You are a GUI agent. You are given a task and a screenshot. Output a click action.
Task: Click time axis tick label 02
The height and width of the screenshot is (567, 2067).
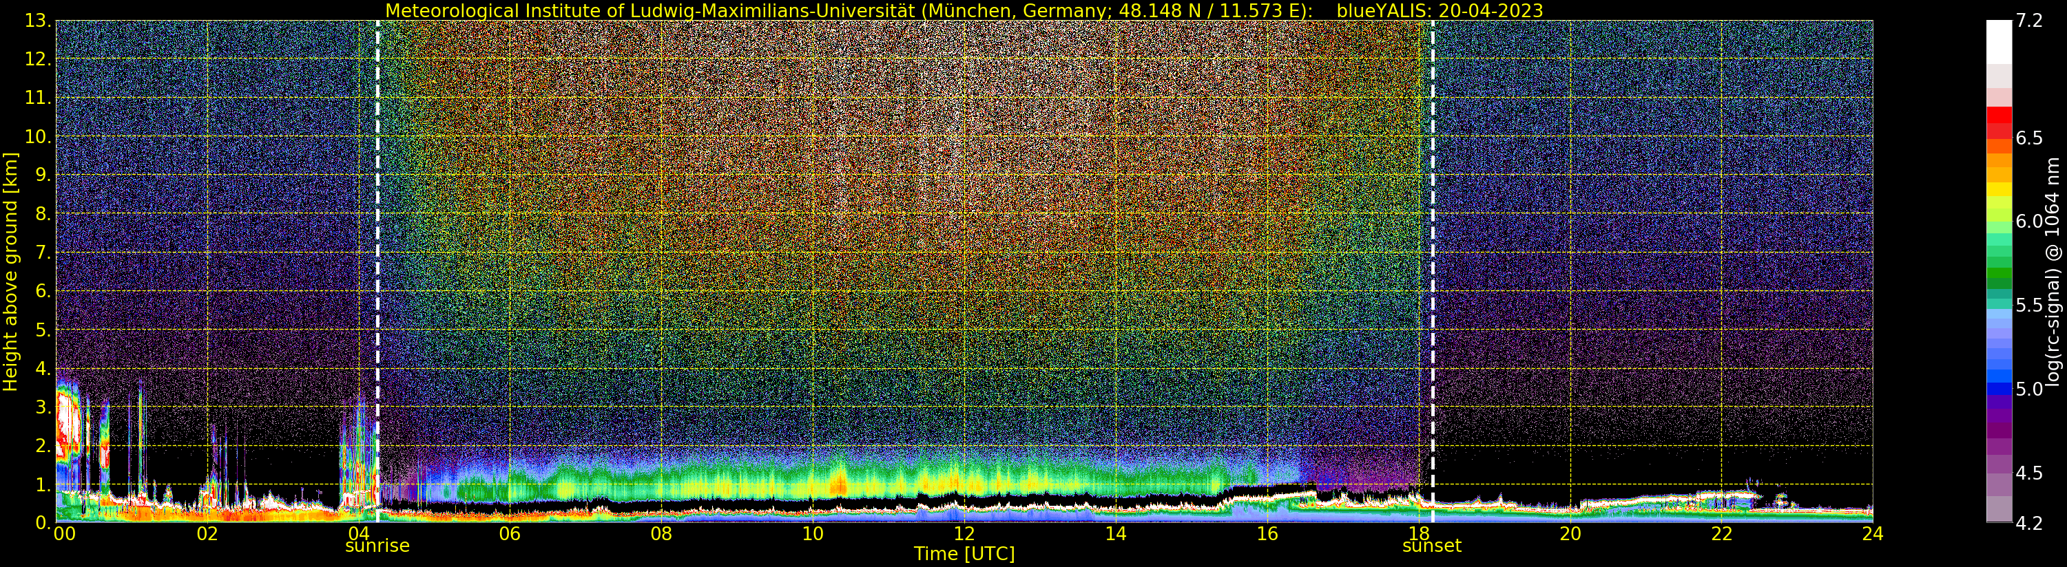[x=207, y=534]
